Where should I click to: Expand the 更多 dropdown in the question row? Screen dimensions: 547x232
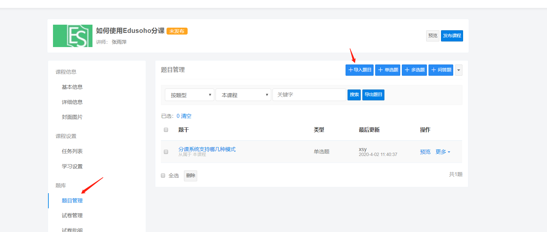(443, 152)
